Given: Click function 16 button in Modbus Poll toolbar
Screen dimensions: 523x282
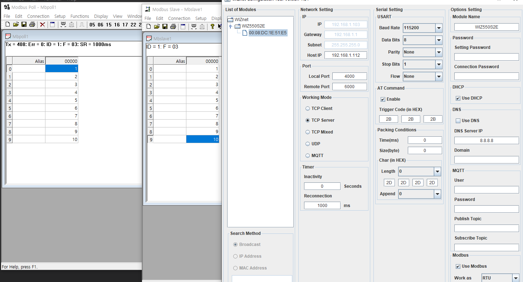Looking at the screenshot, I should [x=117, y=25].
